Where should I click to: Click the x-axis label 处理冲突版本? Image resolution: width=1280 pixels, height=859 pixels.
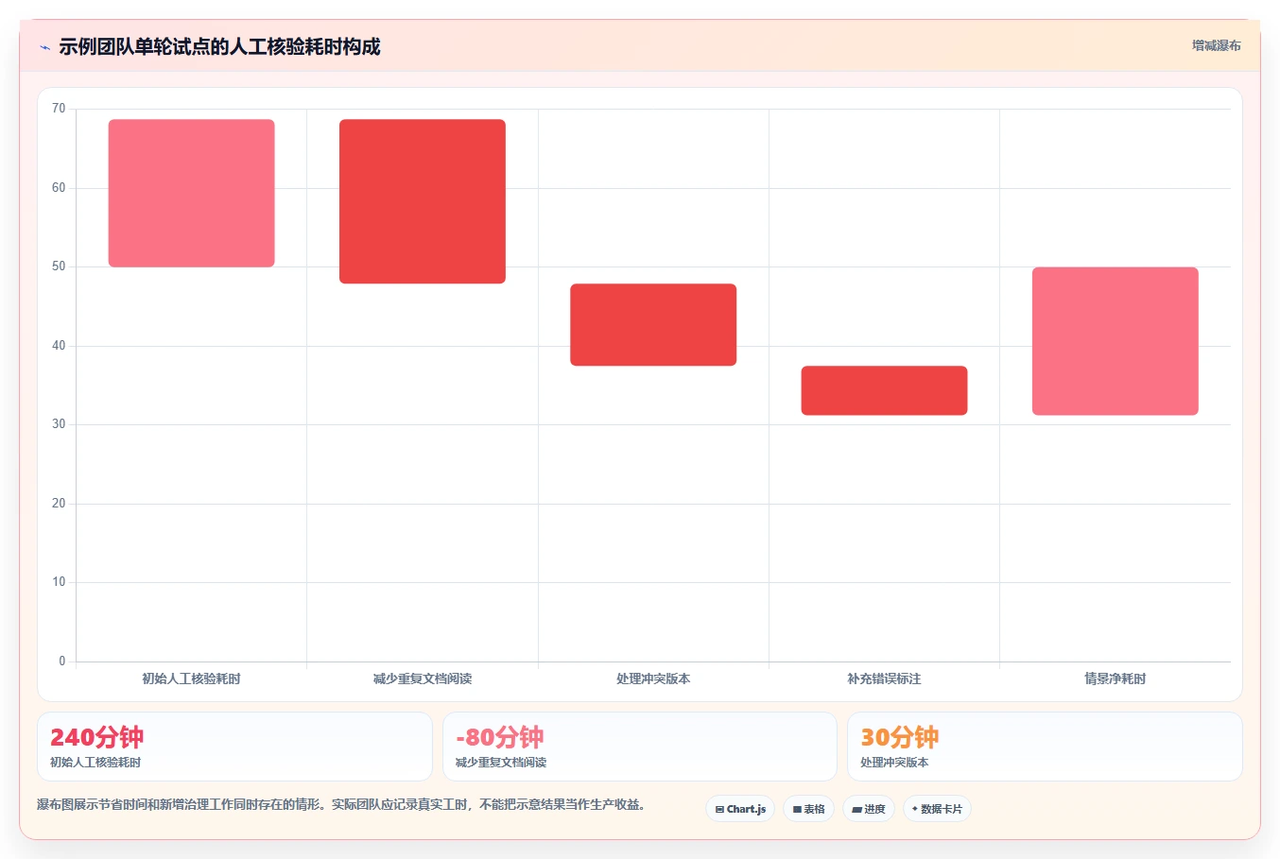point(653,679)
